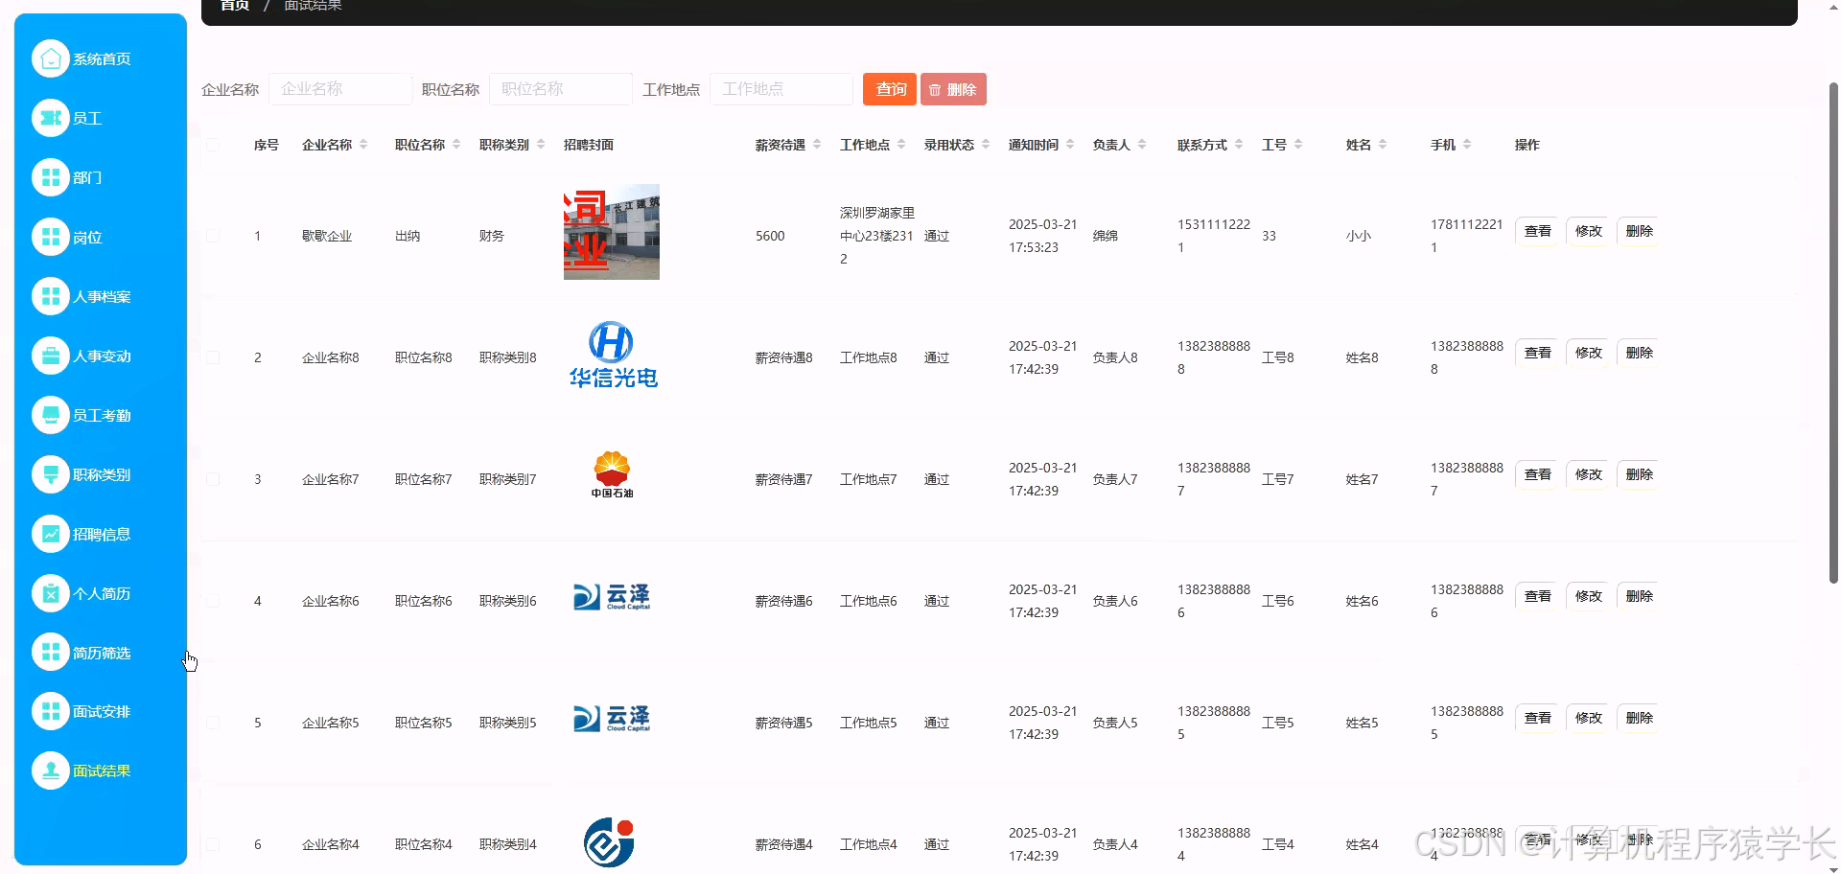Select the 员工考勤 (Attendance) sidebar icon
1841x874 pixels.
pos(51,415)
